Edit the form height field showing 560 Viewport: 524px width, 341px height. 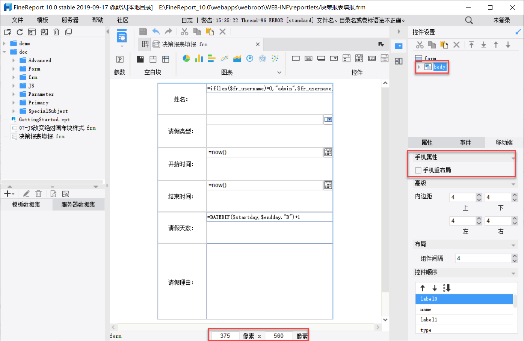click(279, 336)
